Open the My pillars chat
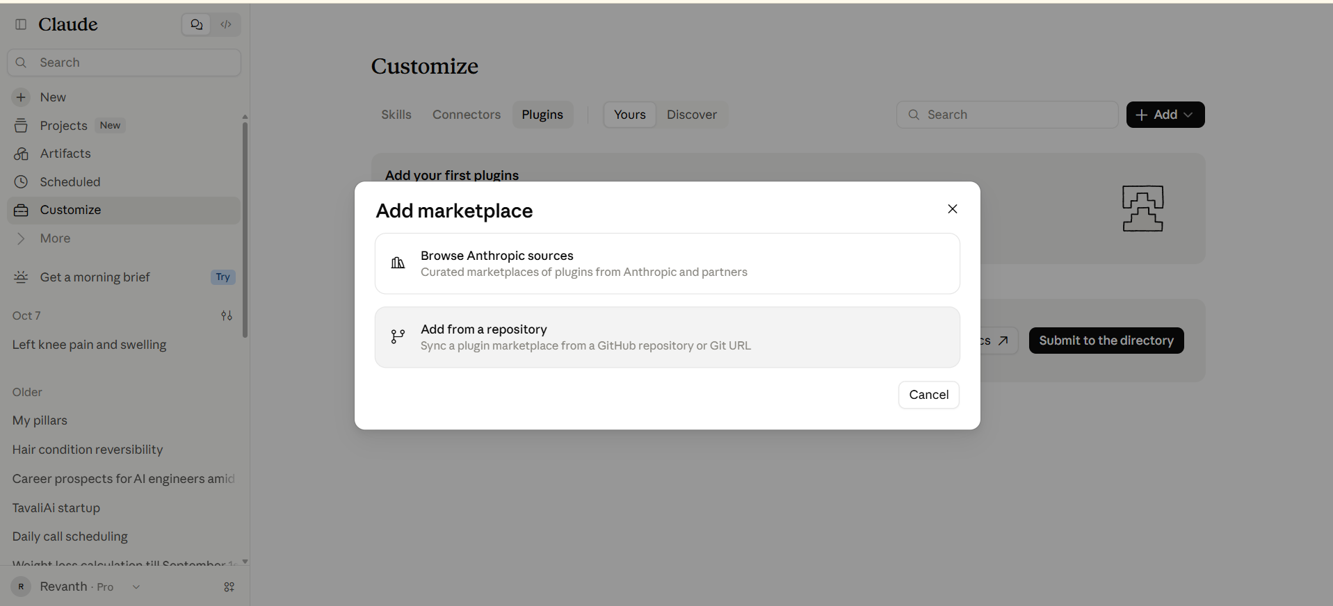1333x606 pixels. click(40, 420)
